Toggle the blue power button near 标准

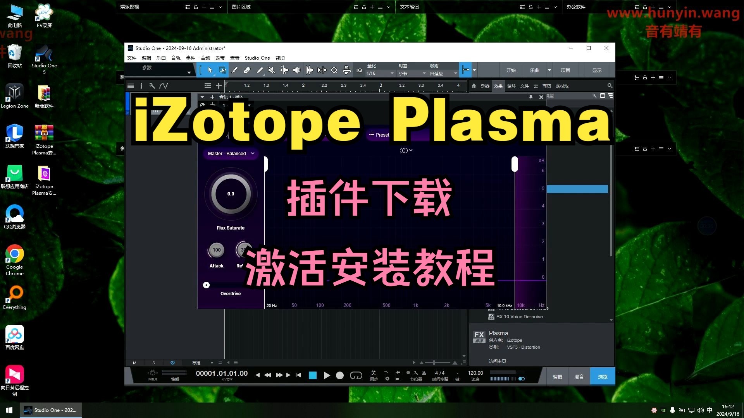(172, 363)
